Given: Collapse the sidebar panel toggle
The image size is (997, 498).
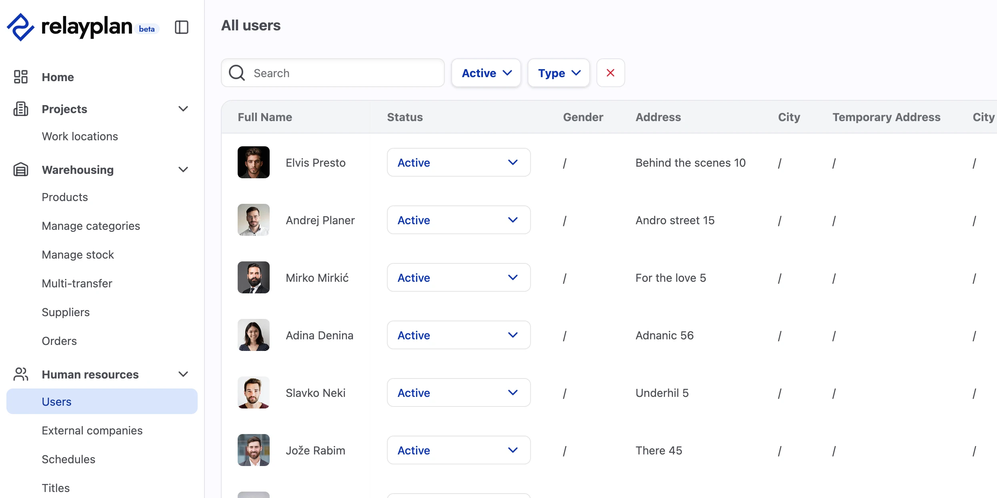Looking at the screenshot, I should [x=182, y=27].
